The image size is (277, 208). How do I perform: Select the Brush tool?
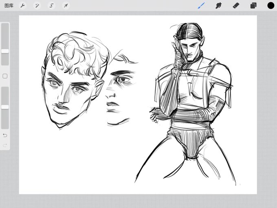[x=201, y=6]
